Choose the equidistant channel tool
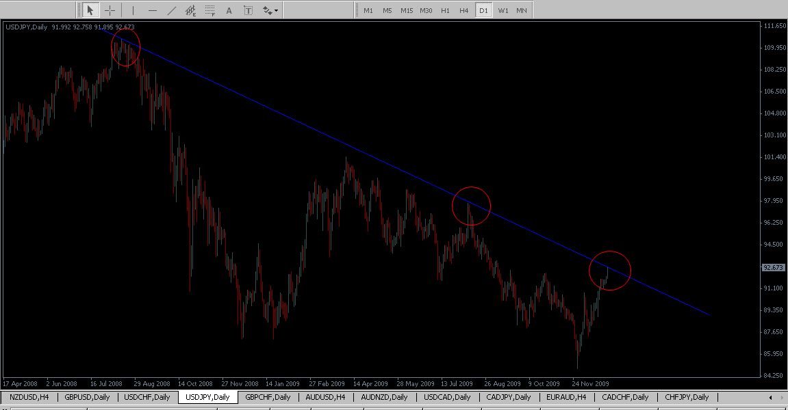Viewport: 788px width, 410px height. pos(191,10)
